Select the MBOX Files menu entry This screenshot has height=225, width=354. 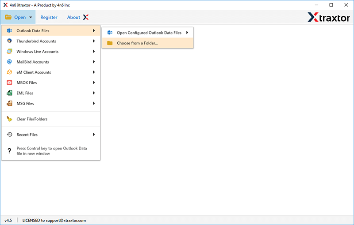[x=51, y=82]
